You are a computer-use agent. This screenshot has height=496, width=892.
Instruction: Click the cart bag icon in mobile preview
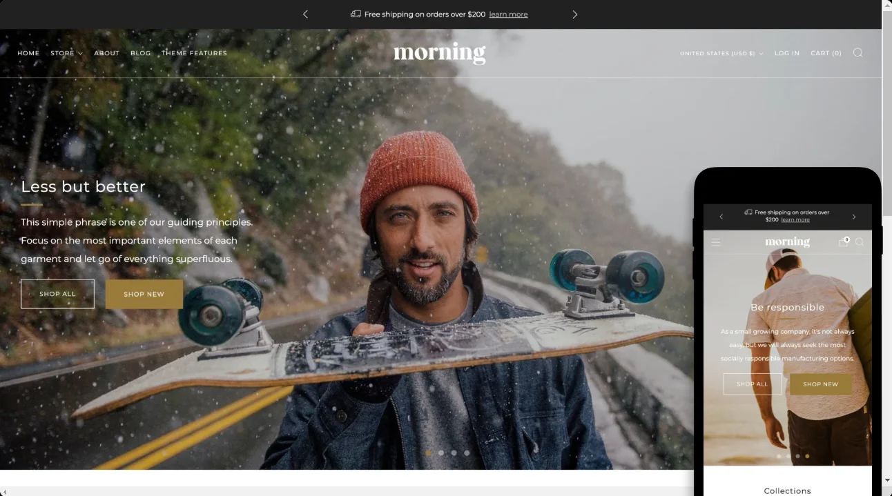coord(843,242)
